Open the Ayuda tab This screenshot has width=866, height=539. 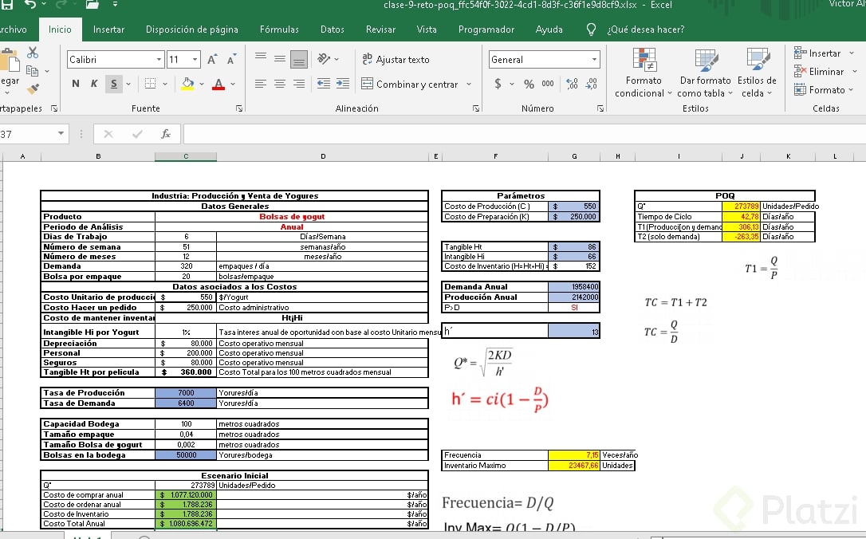(549, 30)
